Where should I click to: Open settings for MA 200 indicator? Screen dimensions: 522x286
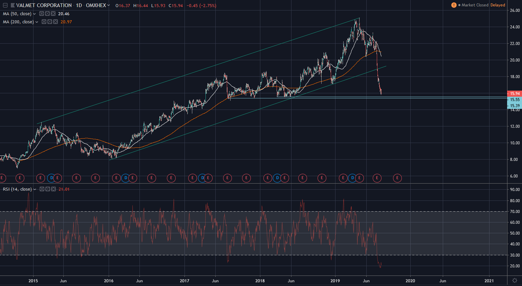[x=50, y=22]
